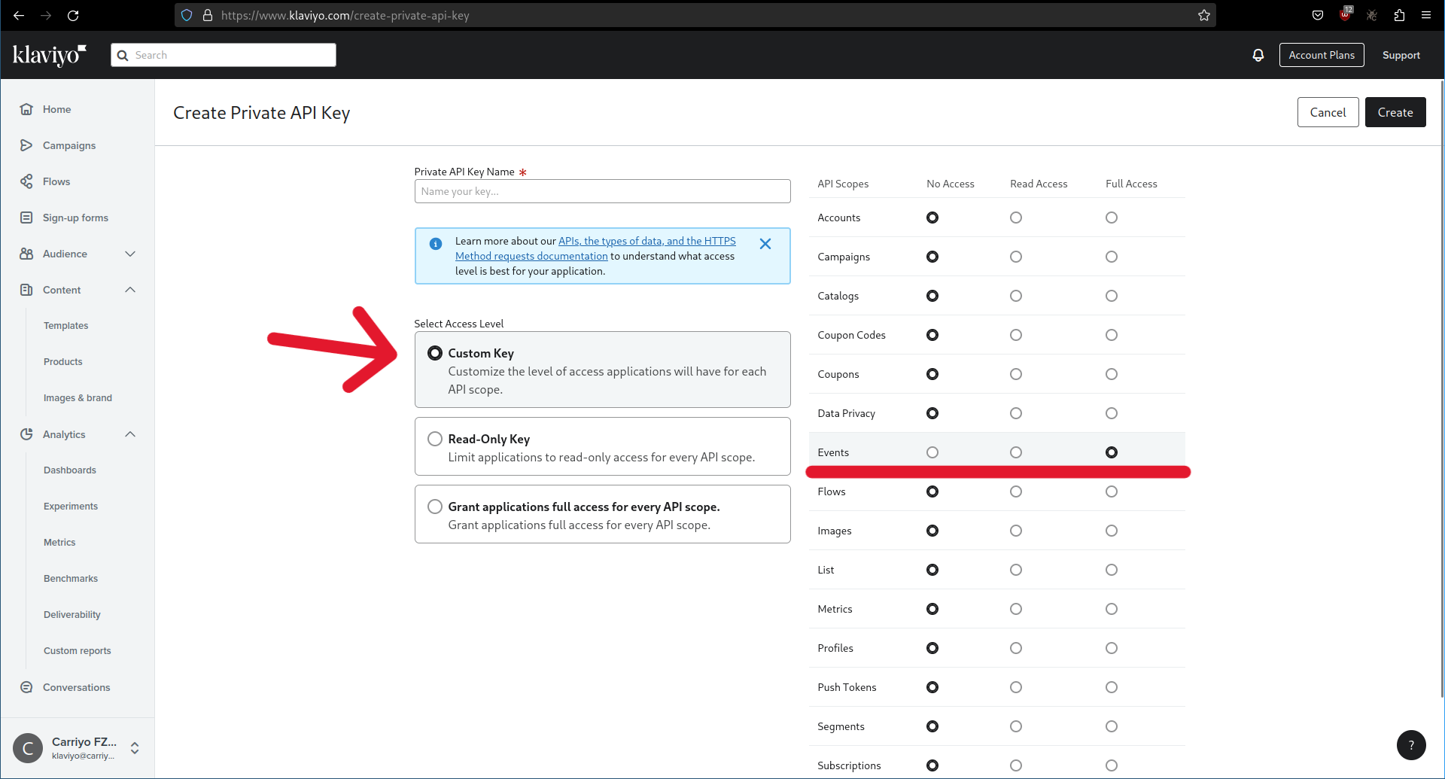
Task: Click the Cancel button
Action: point(1328,112)
